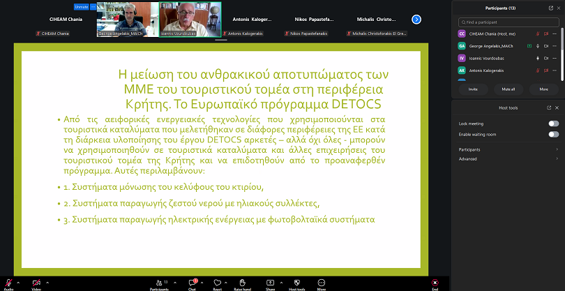Screen dimensions: 565x291
Task: Open more options for George Angelakis row
Action: pyautogui.click(x=555, y=46)
